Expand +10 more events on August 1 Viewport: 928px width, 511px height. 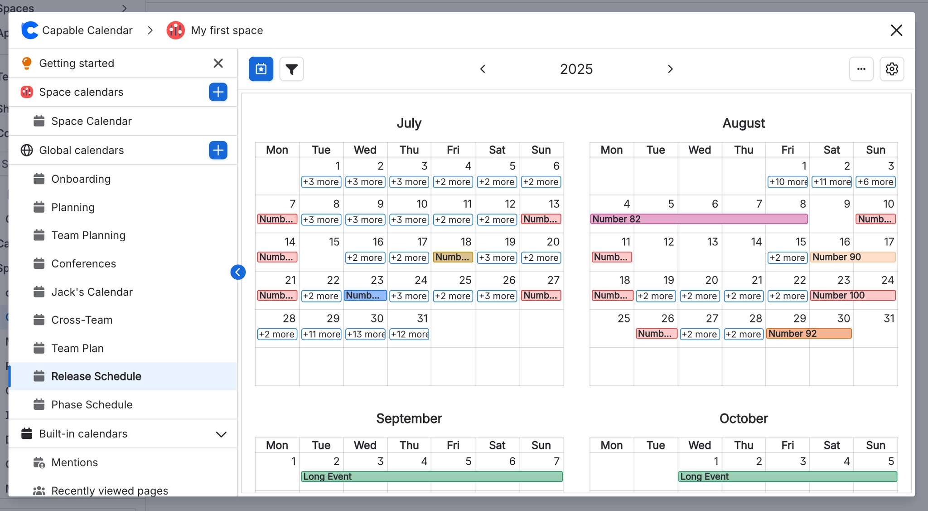(788, 182)
